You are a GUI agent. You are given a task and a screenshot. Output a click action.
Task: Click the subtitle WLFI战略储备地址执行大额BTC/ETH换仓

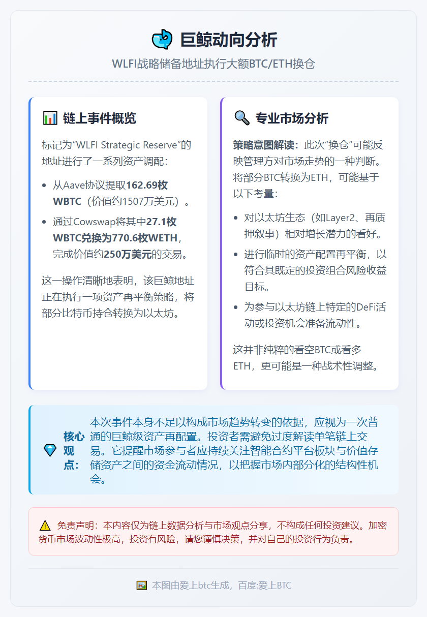(213, 64)
